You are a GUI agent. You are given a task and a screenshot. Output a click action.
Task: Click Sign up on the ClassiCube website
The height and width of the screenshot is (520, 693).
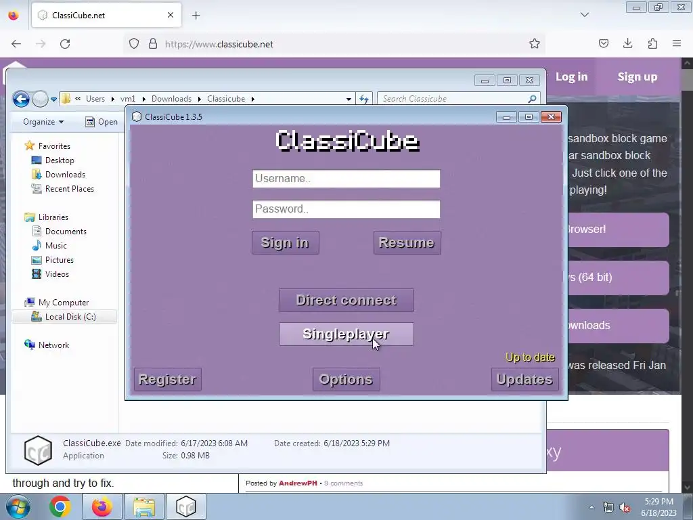[x=638, y=77]
